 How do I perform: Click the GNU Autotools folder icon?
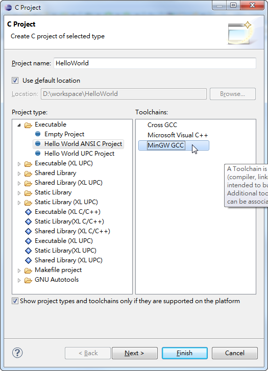point(28,280)
